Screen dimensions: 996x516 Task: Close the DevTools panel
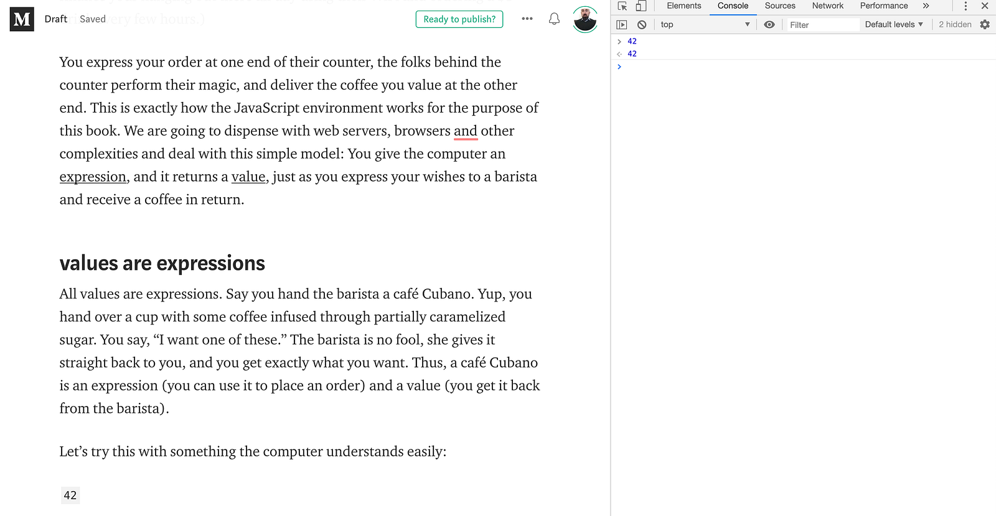pyautogui.click(x=985, y=6)
